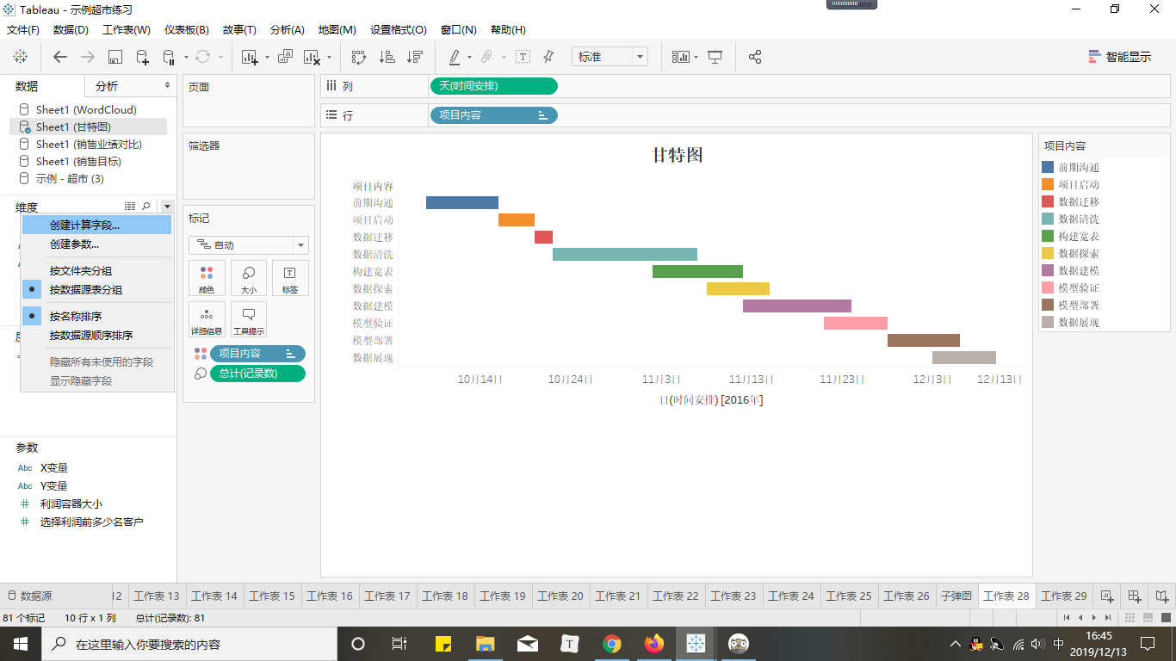Add a new story from the bottom tab bar
This screenshot has height=661, width=1176.
[x=1162, y=596]
